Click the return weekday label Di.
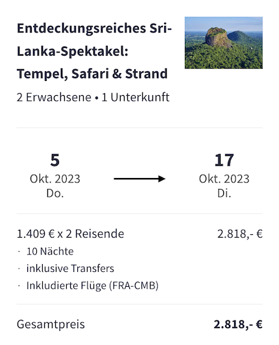This screenshot has height=345, width=279. pos(224,194)
